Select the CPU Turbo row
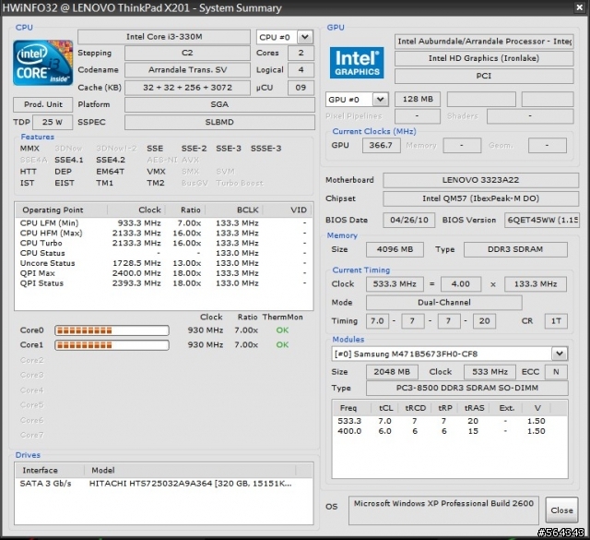 click(164, 243)
